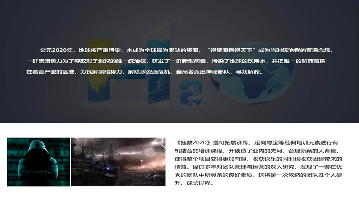
Task: Click the line beginning "一群黑暗势力为了夺取"
Action: pyautogui.click(x=176, y=61)
